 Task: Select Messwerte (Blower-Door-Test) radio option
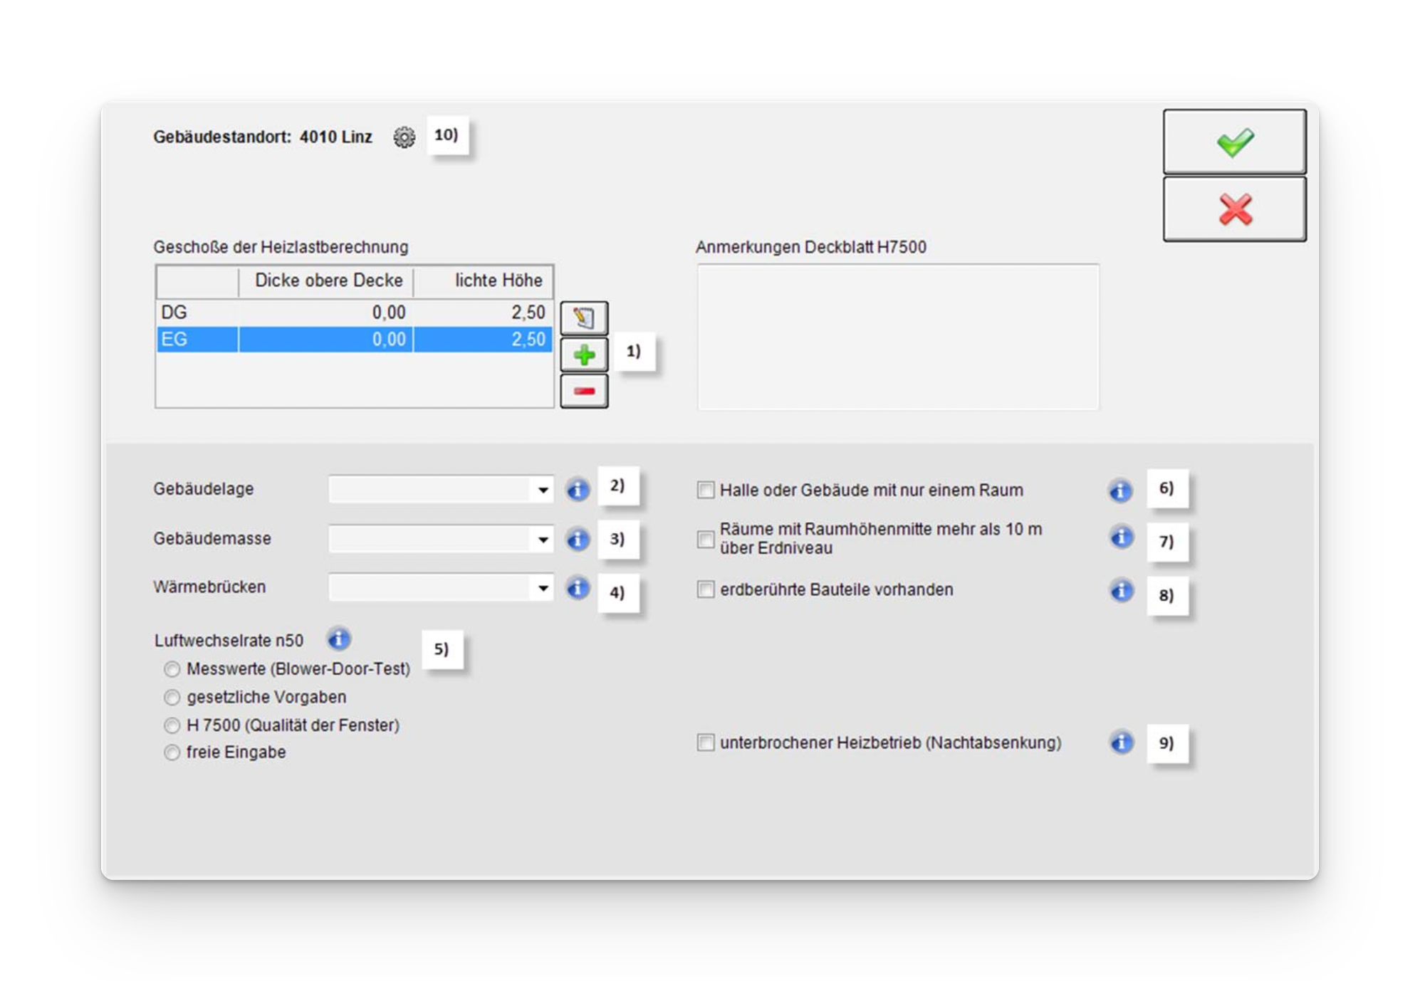172,669
